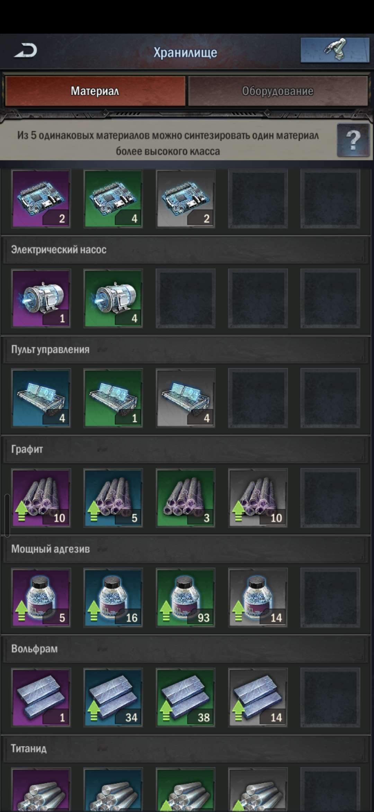Select green Пульт управления with count 1
374x812 pixels.
(x=113, y=398)
